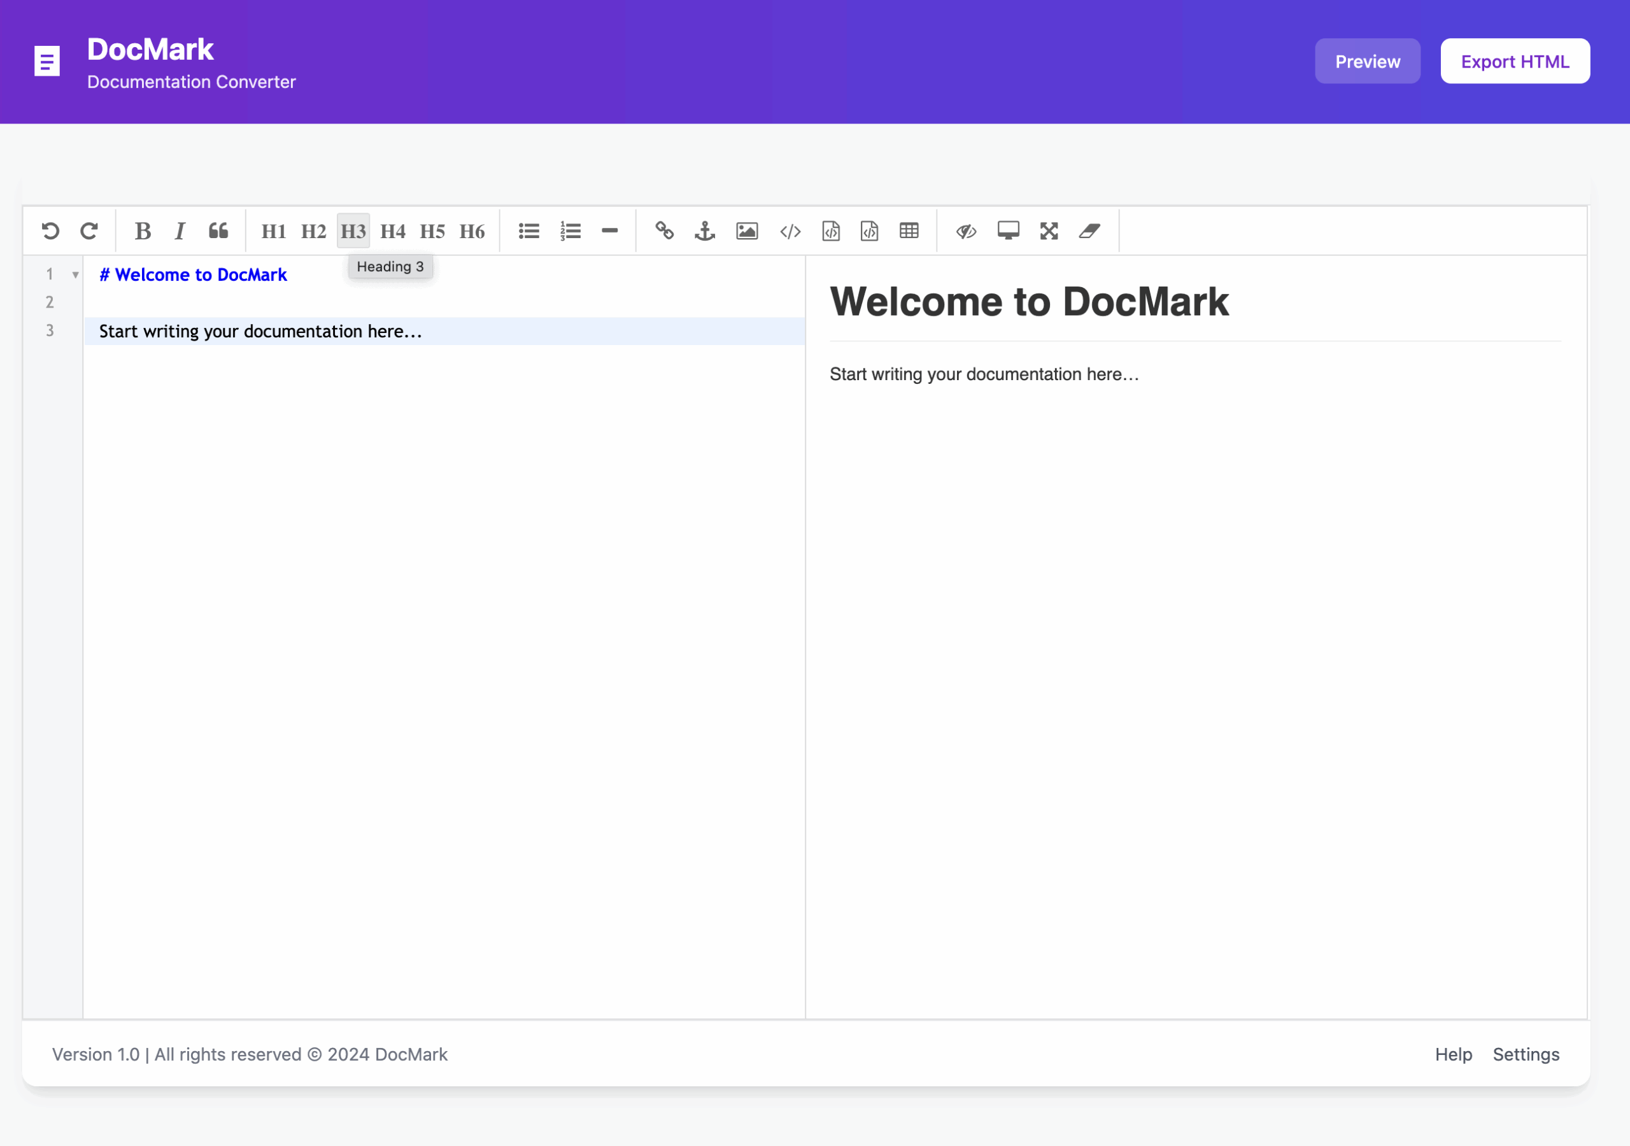Toggle bold formatting
This screenshot has width=1630, height=1146.
[142, 230]
